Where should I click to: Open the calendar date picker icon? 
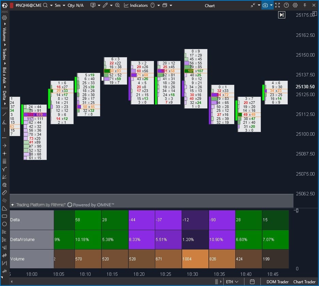click(x=252, y=282)
